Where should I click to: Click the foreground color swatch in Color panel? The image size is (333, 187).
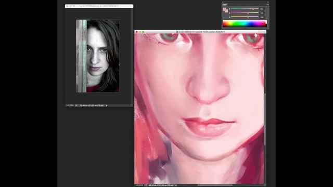point(224,9)
